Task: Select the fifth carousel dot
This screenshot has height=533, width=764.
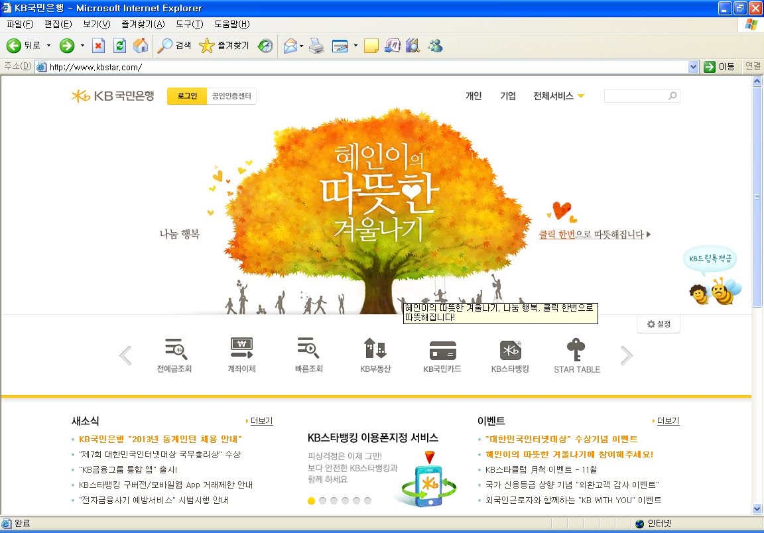Action: 356,501
